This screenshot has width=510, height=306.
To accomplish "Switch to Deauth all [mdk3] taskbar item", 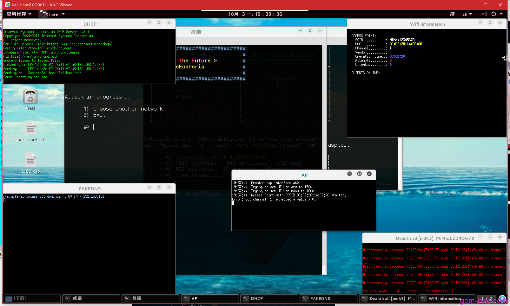I will point(388,298).
